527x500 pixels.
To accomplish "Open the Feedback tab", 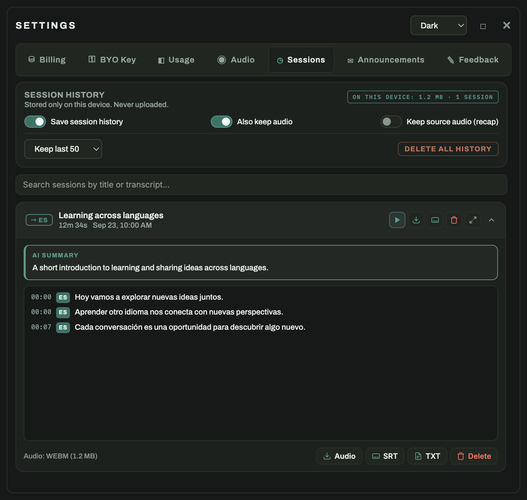I will click(x=473, y=60).
